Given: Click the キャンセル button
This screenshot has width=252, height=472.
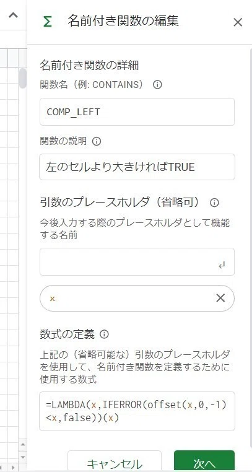Looking at the screenshot, I should pos(115,463).
